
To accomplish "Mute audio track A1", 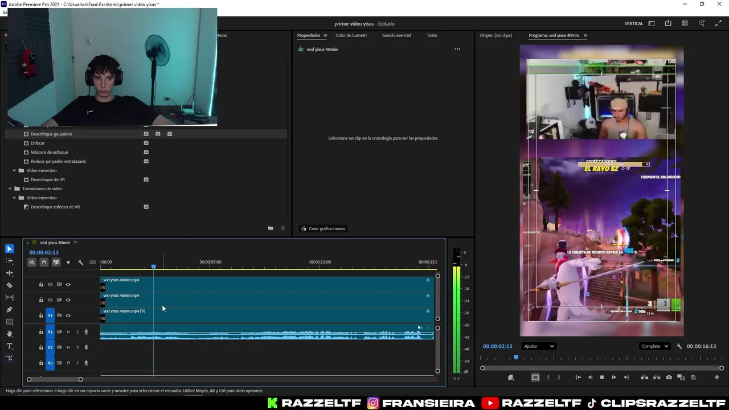I will pos(68,332).
